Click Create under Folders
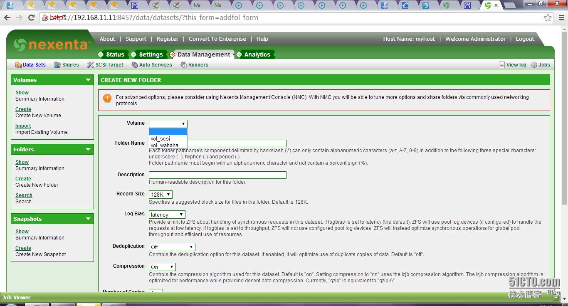The width and height of the screenshot is (568, 306). tap(23, 179)
